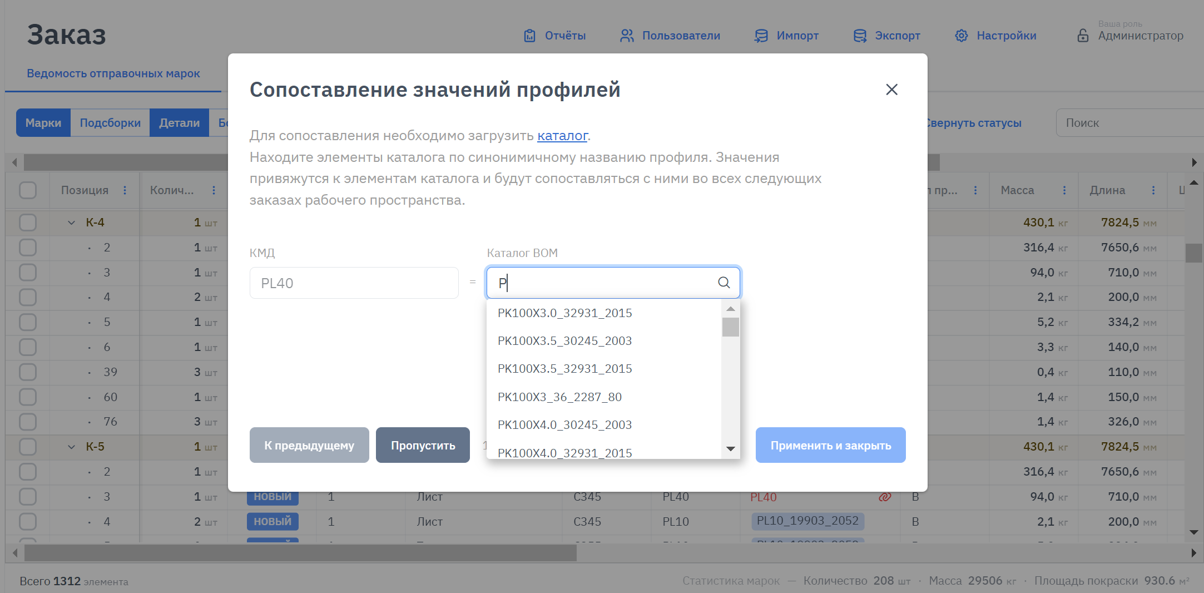Open column menu dots for Масса
Viewport: 1204px width, 593px height.
[x=1064, y=190]
